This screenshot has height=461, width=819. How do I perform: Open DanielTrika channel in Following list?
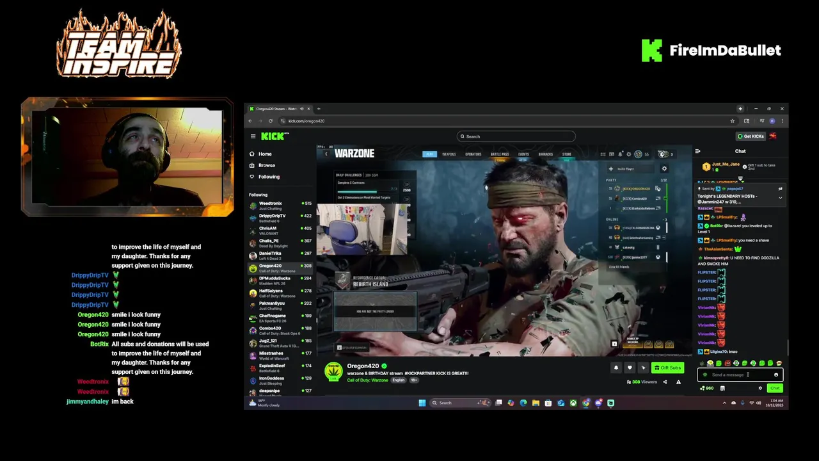tap(280, 255)
